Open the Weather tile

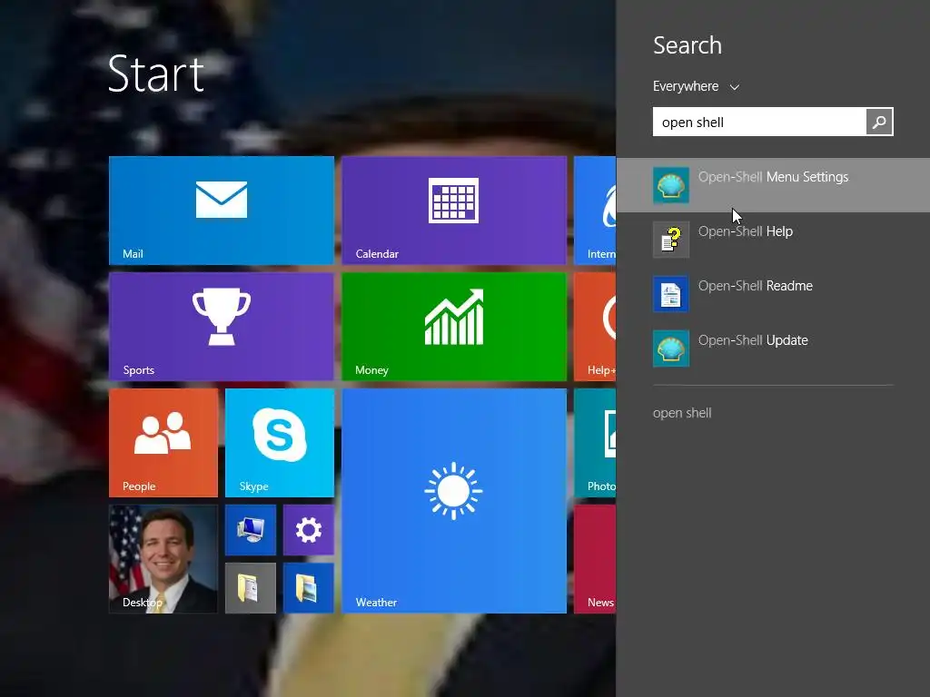click(454, 501)
